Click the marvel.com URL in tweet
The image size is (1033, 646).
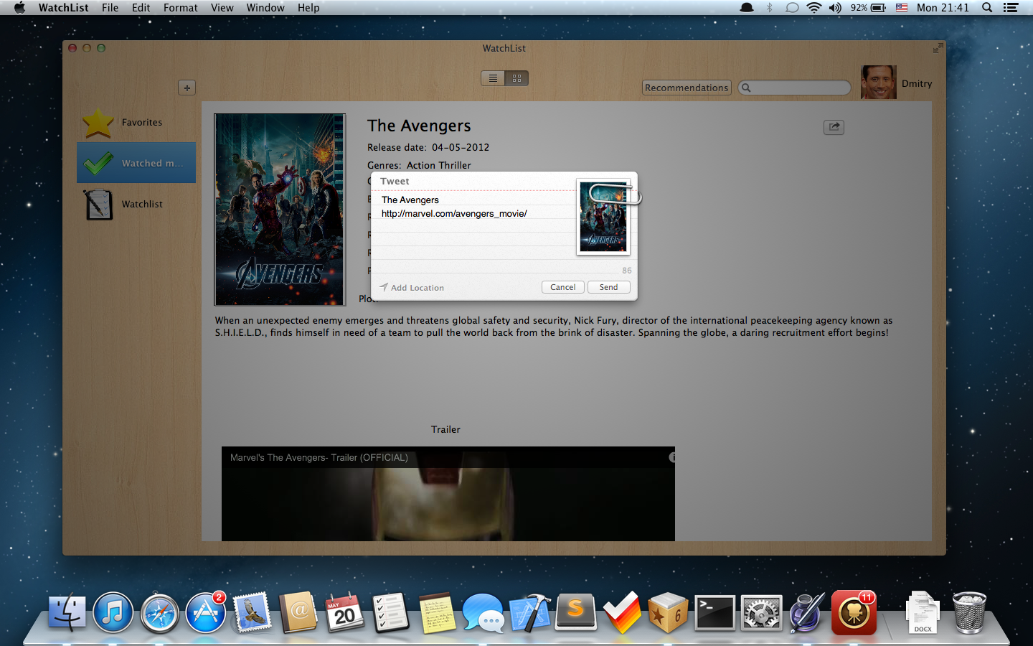tap(454, 214)
